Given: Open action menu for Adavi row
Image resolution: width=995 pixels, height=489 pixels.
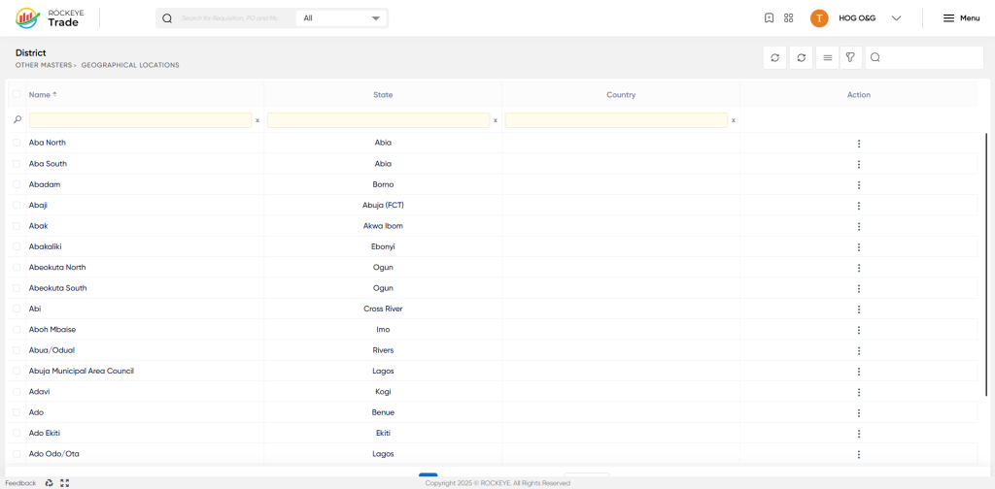Looking at the screenshot, I should pyautogui.click(x=859, y=392).
